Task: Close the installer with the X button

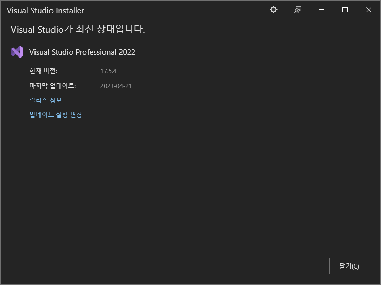Action: point(368,10)
